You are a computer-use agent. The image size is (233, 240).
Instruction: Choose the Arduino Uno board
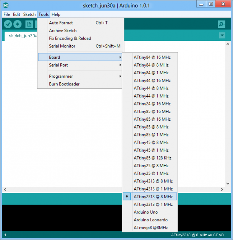click(146, 212)
